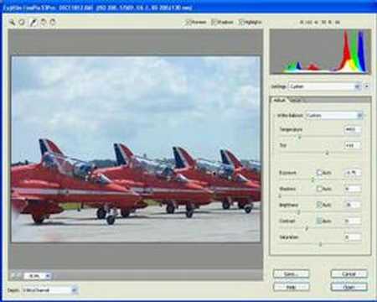
Task: Open the settings flyout menu arrow
Action: (367, 86)
